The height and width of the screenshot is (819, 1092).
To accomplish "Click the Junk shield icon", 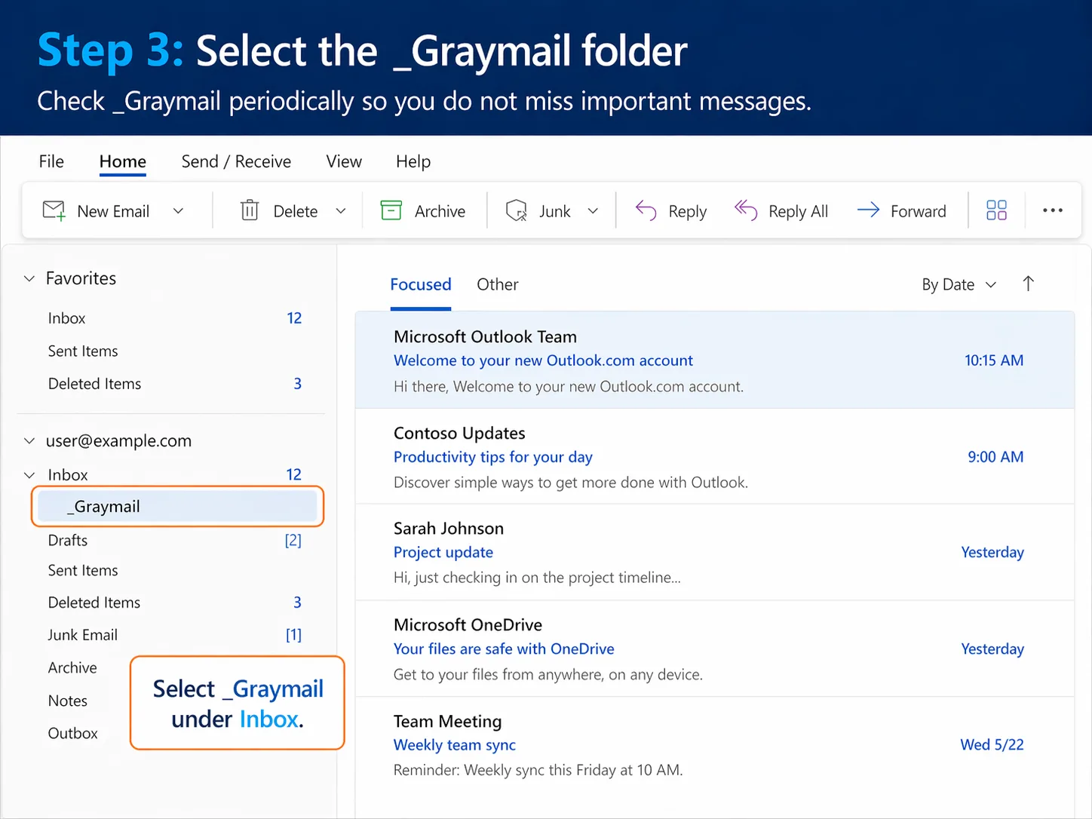I will [x=517, y=210].
